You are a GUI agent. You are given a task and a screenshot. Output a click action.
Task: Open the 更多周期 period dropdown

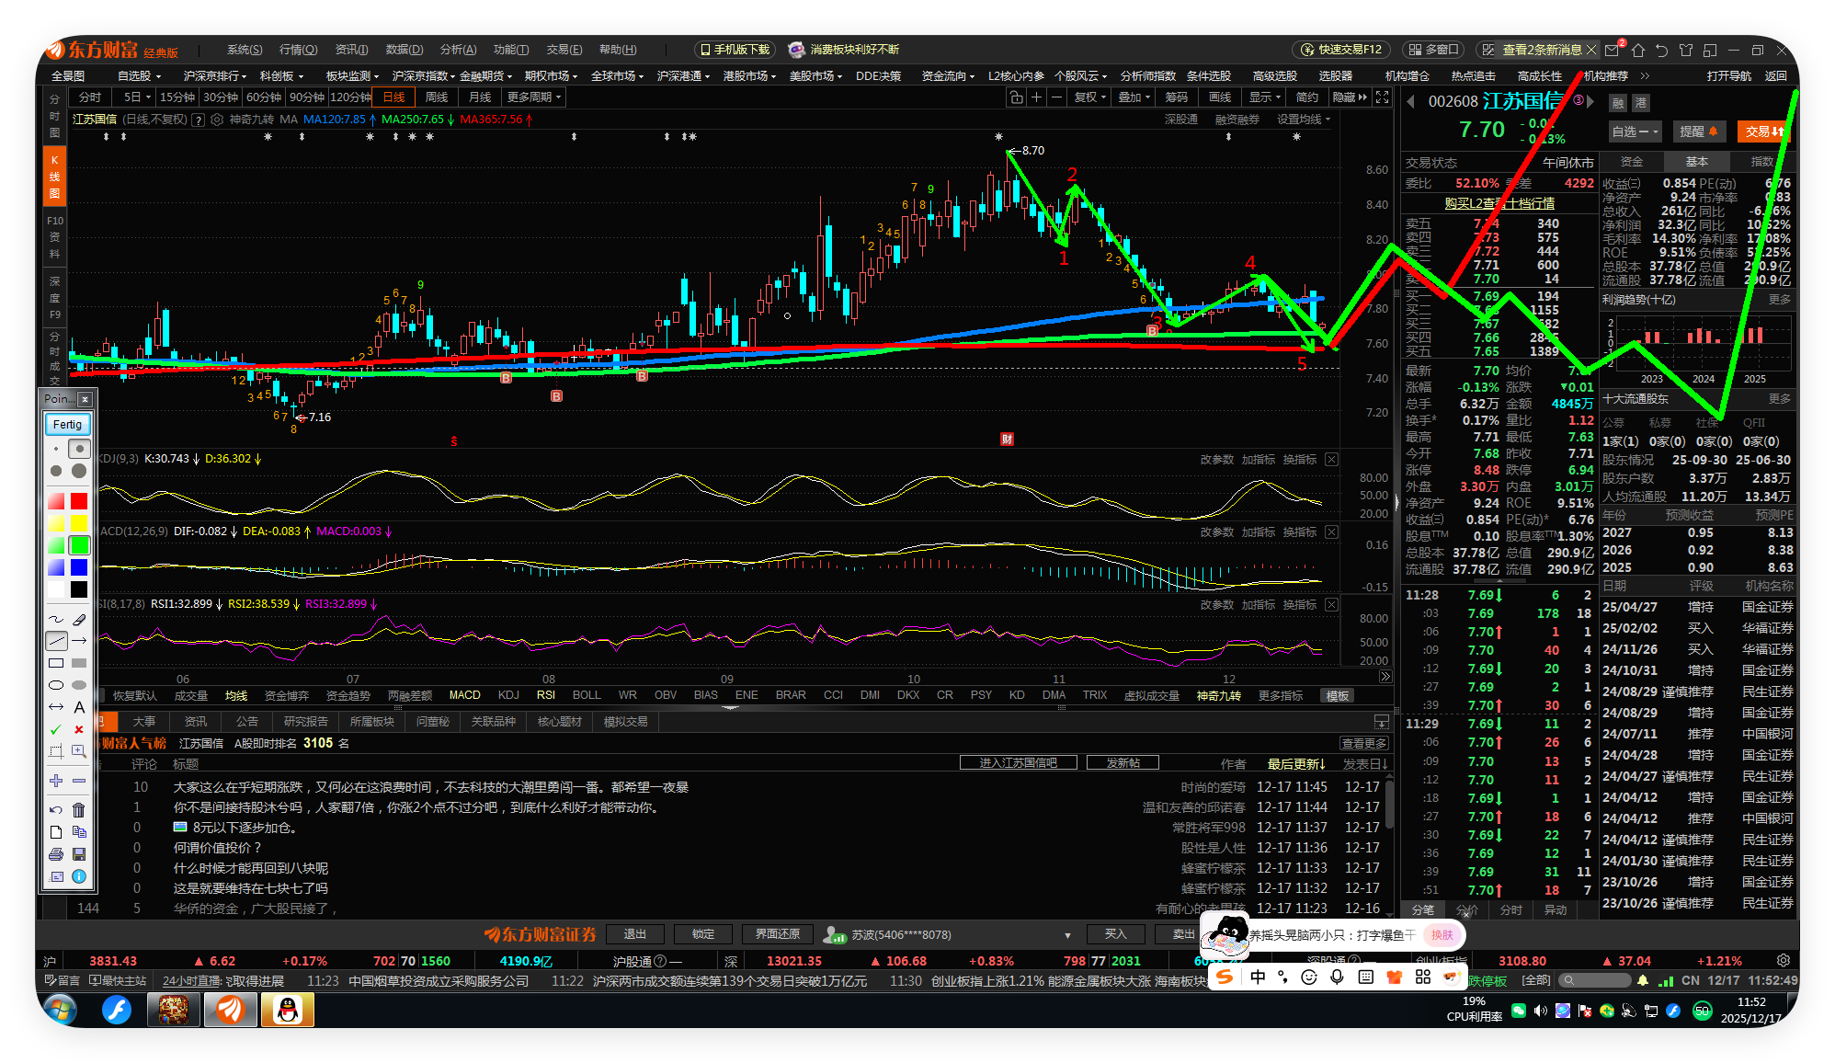pyautogui.click(x=533, y=97)
